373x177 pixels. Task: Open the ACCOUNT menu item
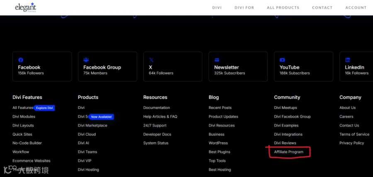coord(356,7)
